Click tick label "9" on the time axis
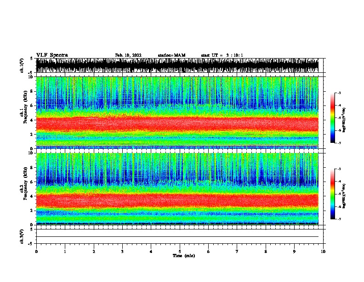The height and width of the screenshot is (282, 364). (294, 251)
